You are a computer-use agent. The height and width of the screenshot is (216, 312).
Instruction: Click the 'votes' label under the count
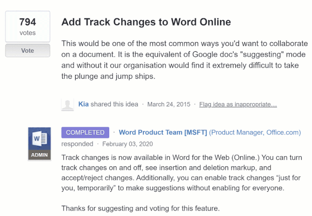pyautogui.click(x=28, y=33)
